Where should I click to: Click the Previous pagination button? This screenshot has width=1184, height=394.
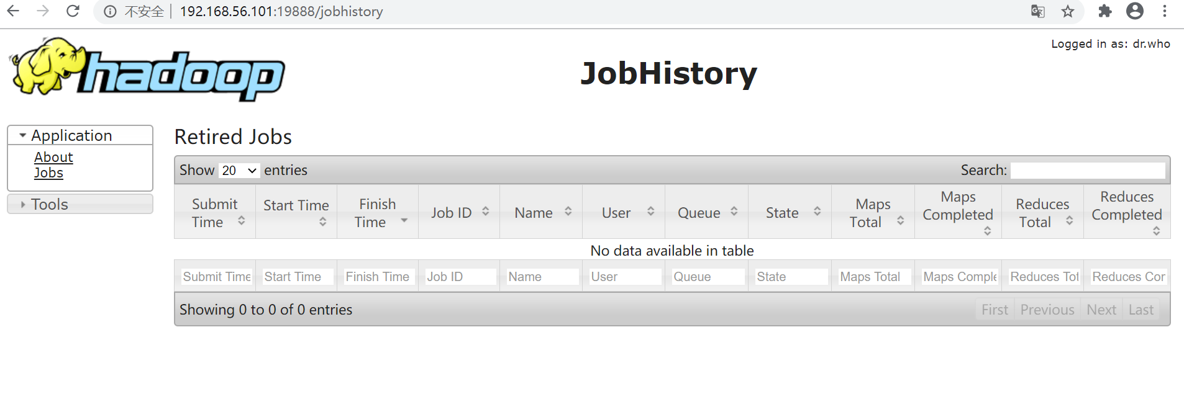coord(1047,310)
